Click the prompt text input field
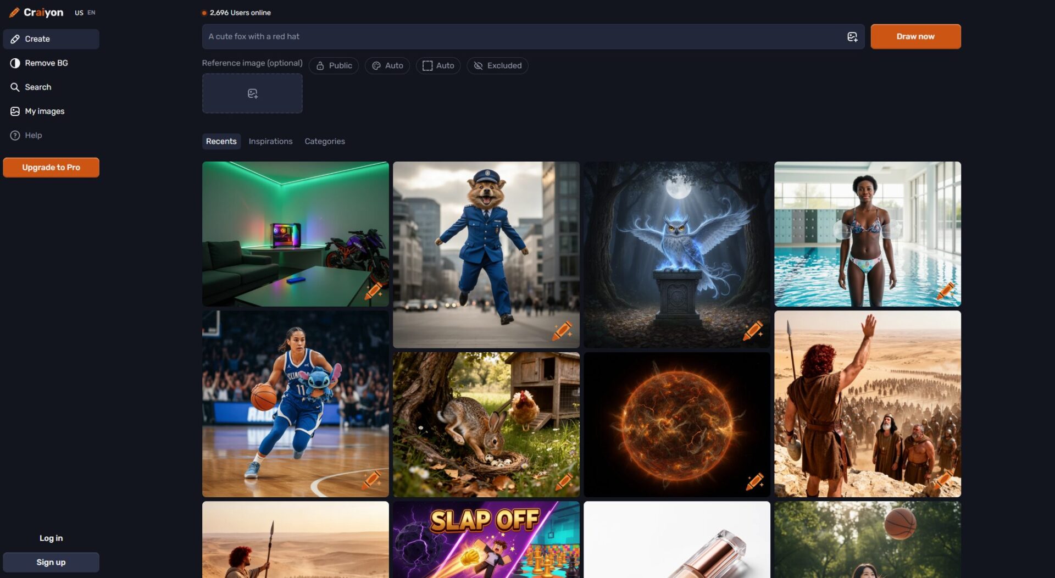 pos(522,37)
